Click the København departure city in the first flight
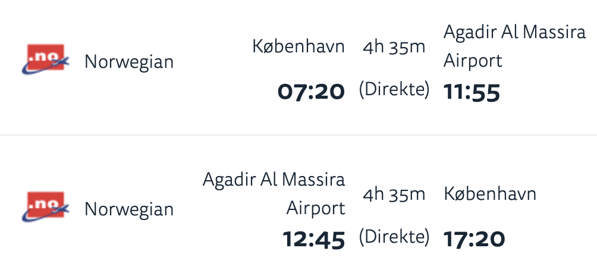The image size is (597, 276). (x=298, y=46)
